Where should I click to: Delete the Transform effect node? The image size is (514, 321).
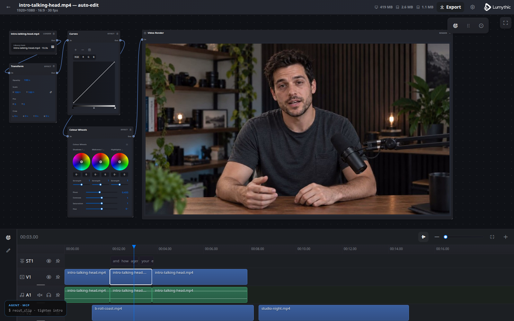[x=54, y=66]
